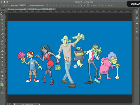This screenshot has width=140, height=105.
Task: Select the Paint Bucket tool
Action: point(2,51)
